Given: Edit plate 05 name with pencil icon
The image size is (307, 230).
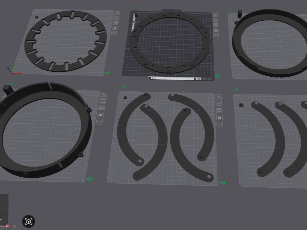Looking at the screenshot, I should [x=123, y=86].
